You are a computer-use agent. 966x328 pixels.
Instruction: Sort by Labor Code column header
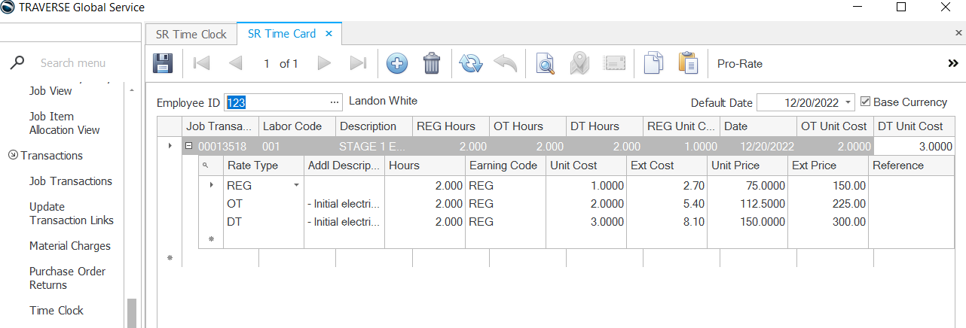(297, 126)
